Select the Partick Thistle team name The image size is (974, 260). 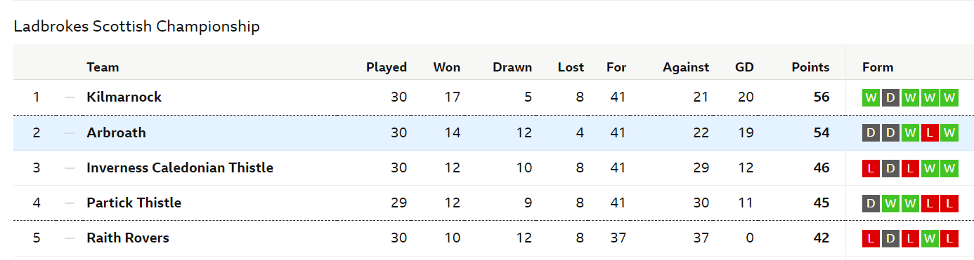pos(134,203)
